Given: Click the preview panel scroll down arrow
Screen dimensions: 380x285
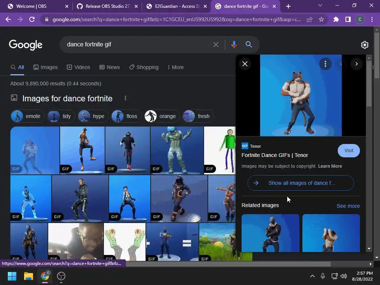Looking at the screenshot, I should pos(369,249).
